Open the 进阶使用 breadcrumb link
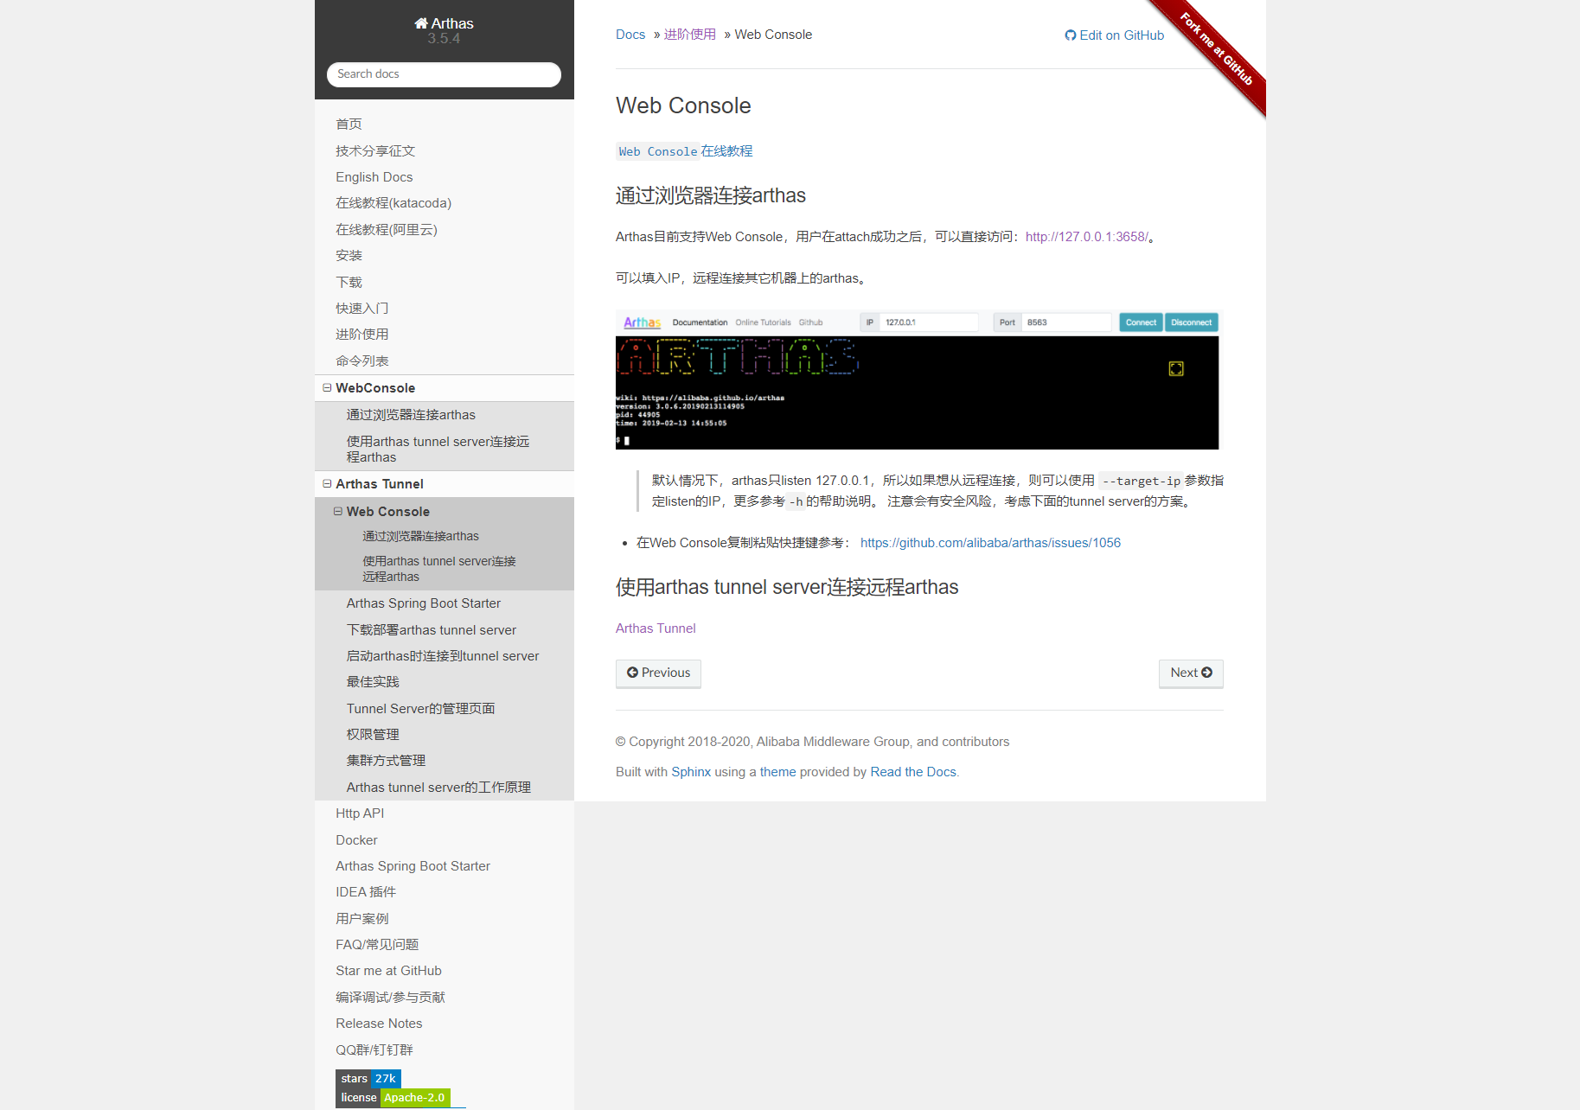Viewport: 1580px width, 1110px height. coord(689,34)
